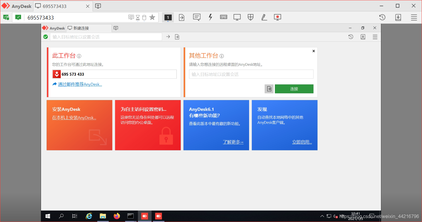Open history icon in remote AnyDesk window
The height and width of the screenshot is (222, 422).
(351, 37)
